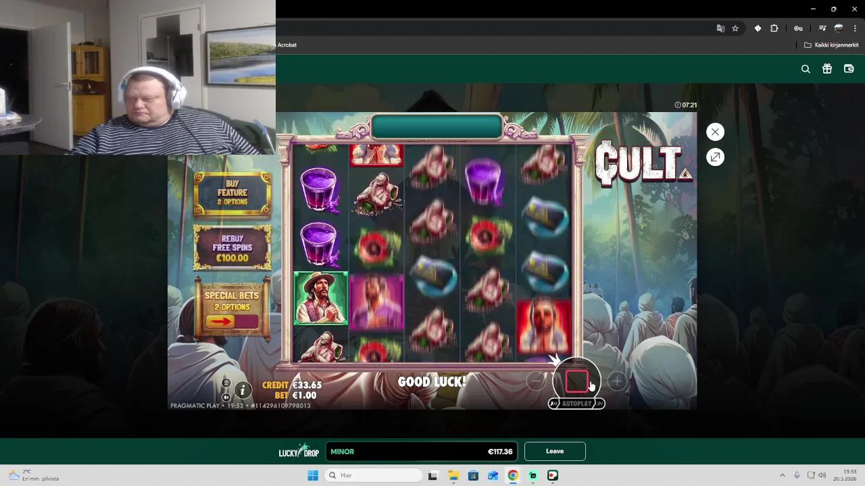Stop the spin with the red square button

pyautogui.click(x=576, y=381)
